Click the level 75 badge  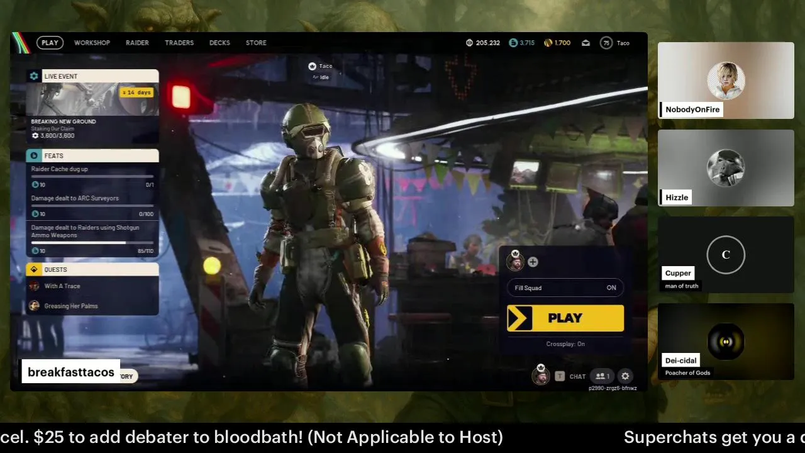pos(606,43)
